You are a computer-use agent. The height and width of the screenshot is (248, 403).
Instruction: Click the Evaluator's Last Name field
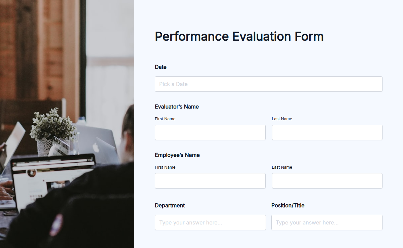point(327,132)
